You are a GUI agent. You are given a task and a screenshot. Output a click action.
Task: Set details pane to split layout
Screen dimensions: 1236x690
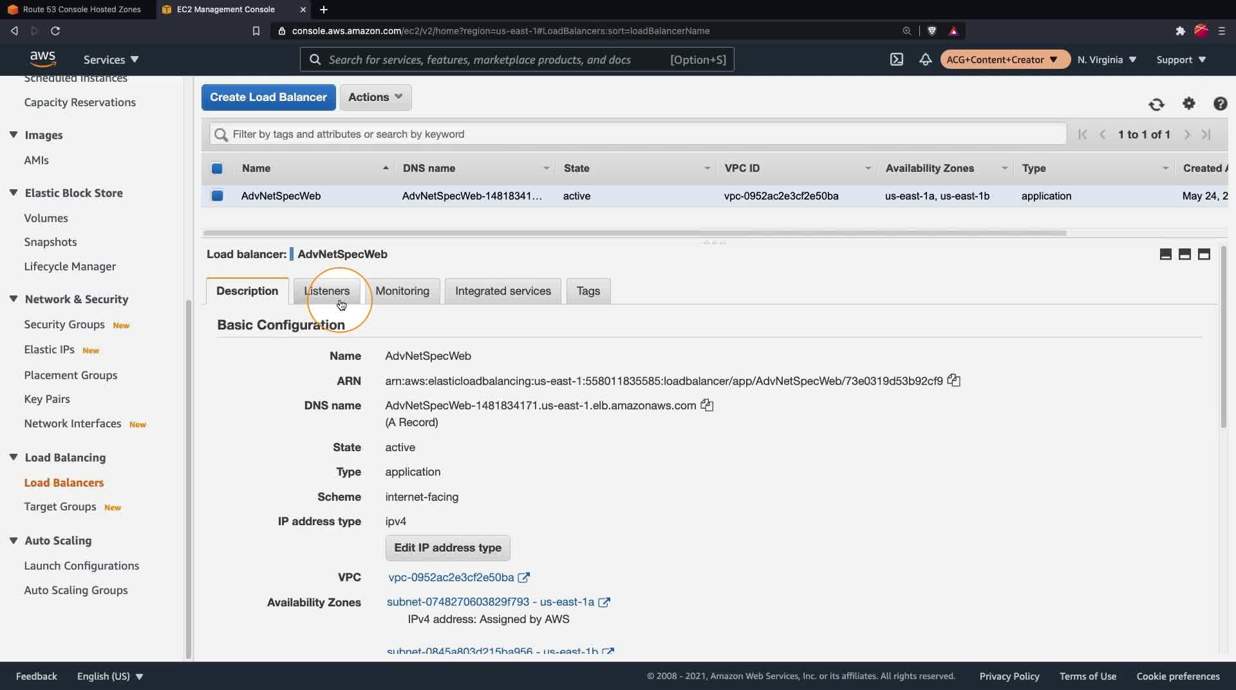pyautogui.click(x=1184, y=254)
